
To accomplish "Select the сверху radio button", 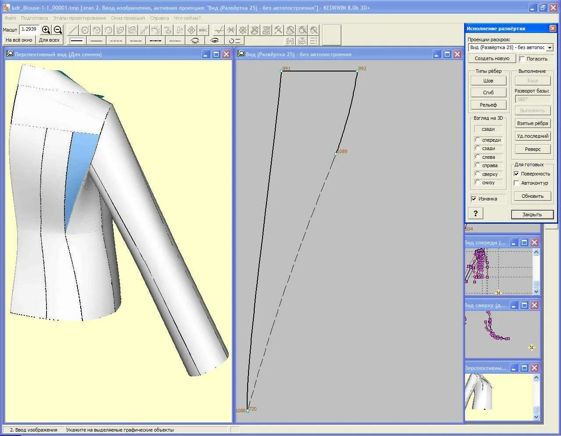I will [x=477, y=174].
